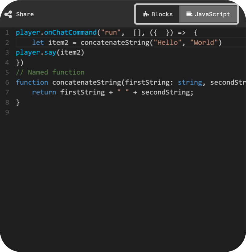Click the return keyword on line 7

[x=44, y=92]
